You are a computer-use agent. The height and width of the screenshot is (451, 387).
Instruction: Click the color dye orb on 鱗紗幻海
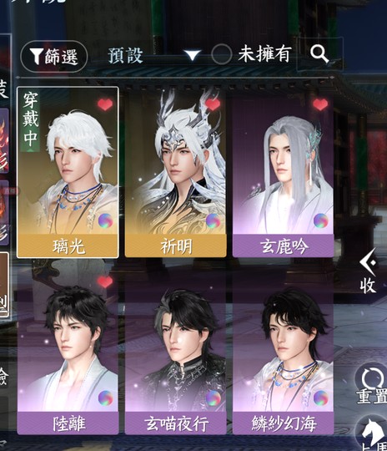(321, 398)
